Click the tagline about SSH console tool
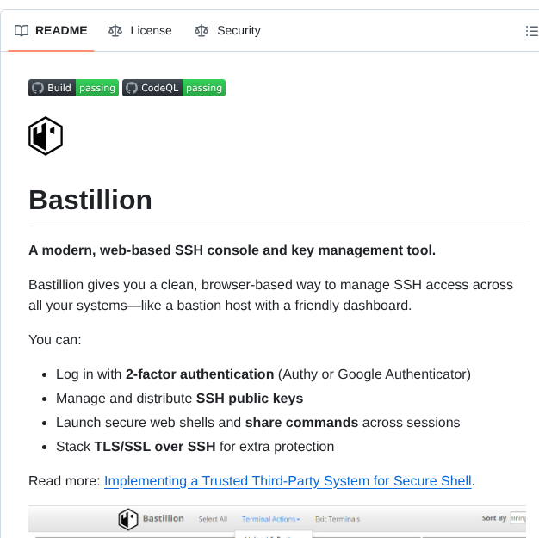 [x=232, y=250]
